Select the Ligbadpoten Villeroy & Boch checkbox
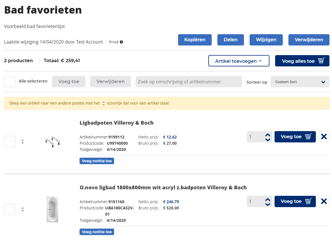332x243 pixels. point(10,142)
